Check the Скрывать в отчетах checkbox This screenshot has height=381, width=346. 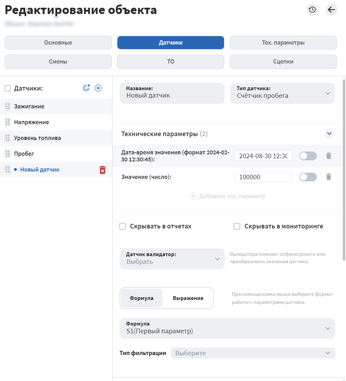[x=123, y=226]
